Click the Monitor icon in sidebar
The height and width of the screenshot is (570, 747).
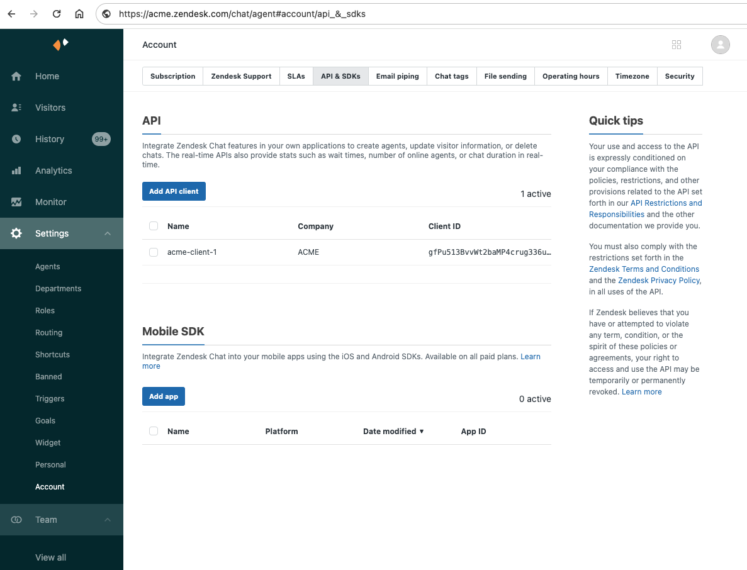16,202
